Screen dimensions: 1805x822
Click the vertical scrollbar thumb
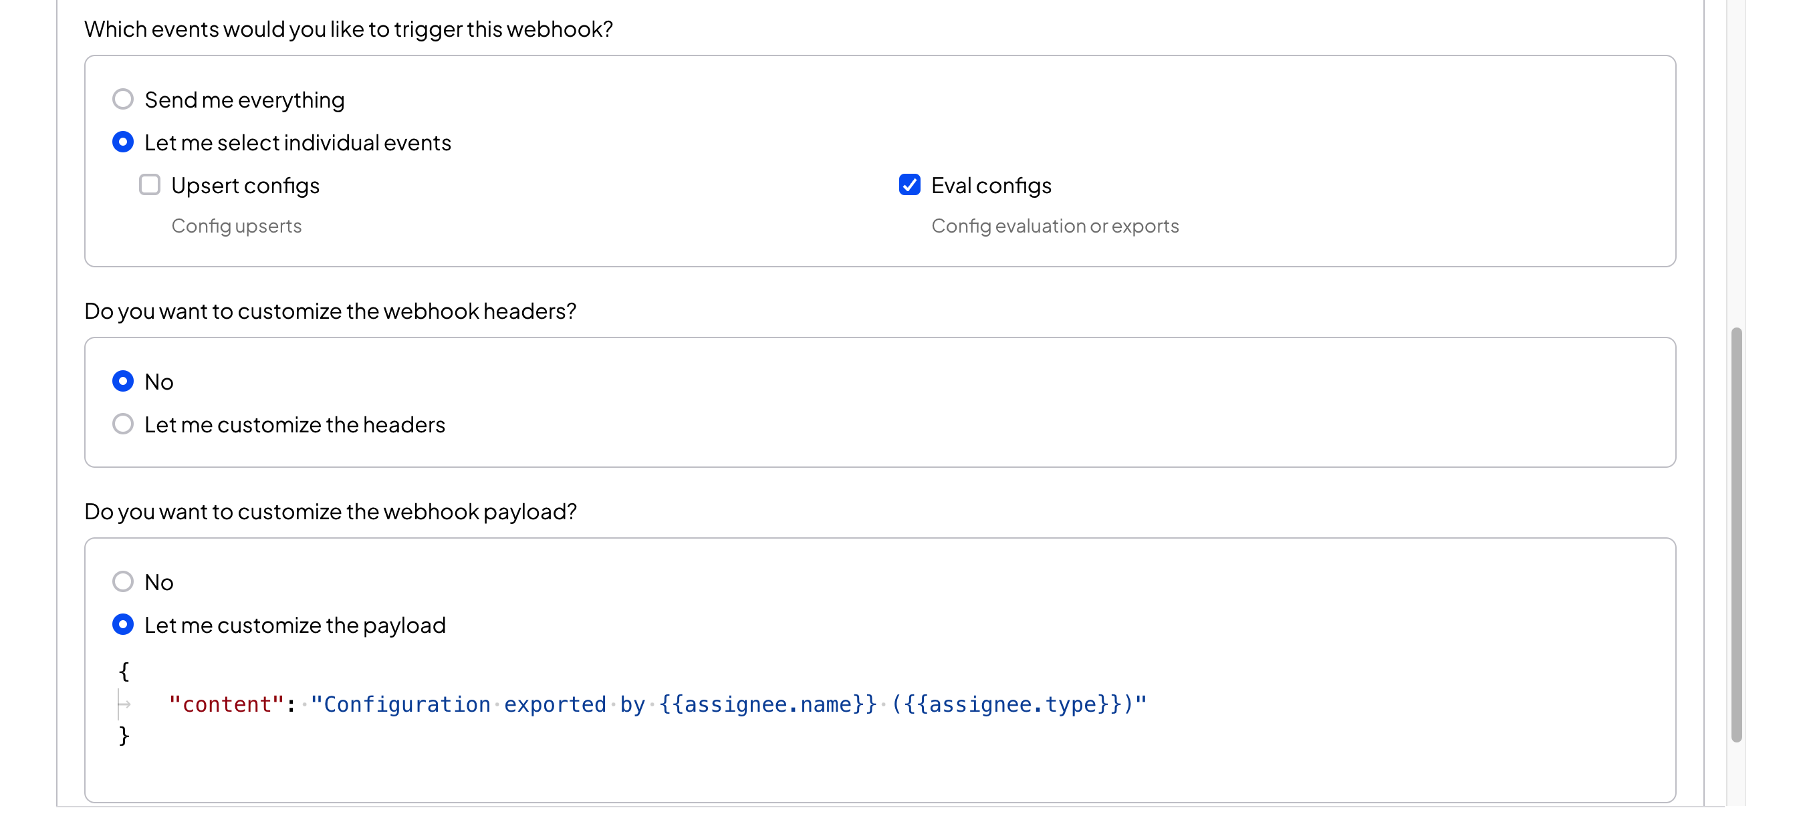tap(1736, 535)
